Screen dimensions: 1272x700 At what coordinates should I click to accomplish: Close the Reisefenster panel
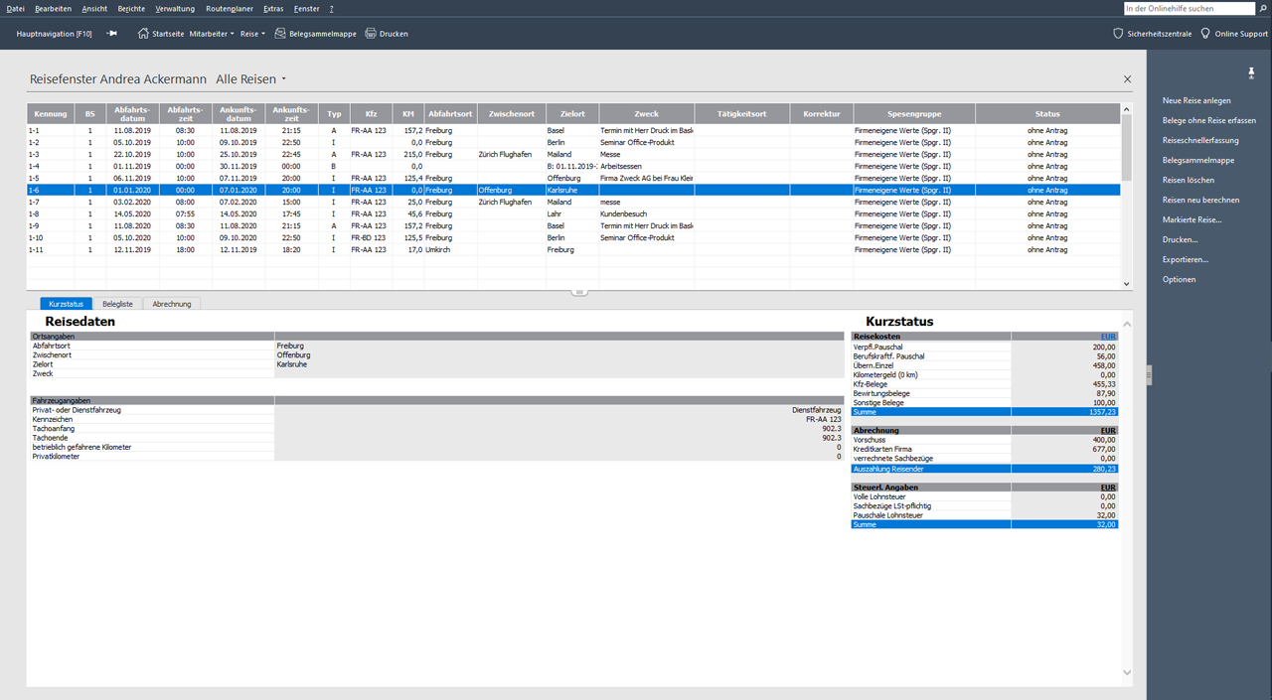(x=1127, y=79)
